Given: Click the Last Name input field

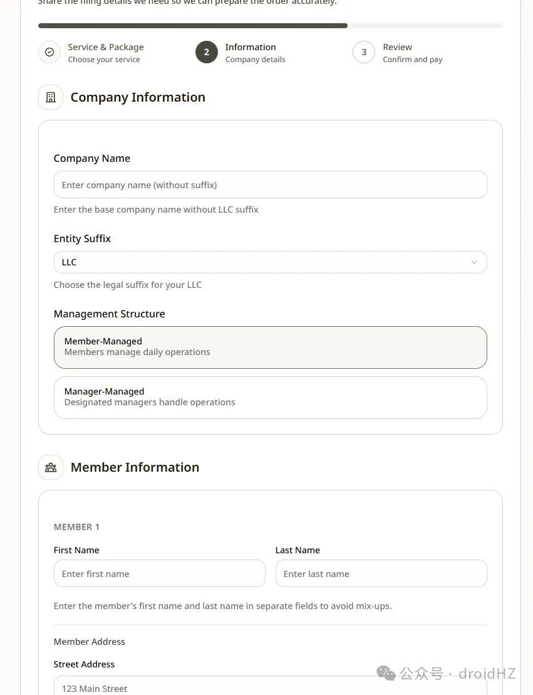Looking at the screenshot, I should pyautogui.click(x=381, y=573).
